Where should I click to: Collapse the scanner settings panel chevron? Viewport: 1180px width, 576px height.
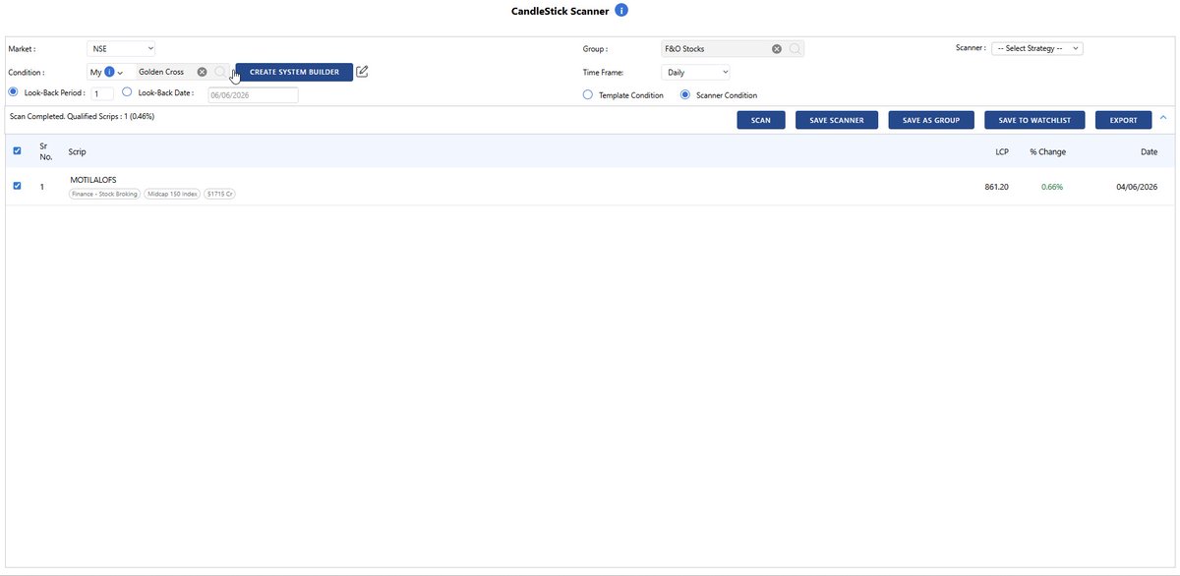(x=1163, y=118)
